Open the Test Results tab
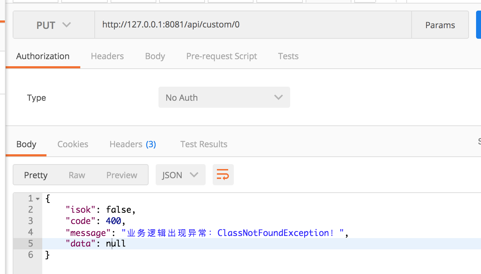The height and width of the screenshot is (274, 481). (x=204, y=144)
